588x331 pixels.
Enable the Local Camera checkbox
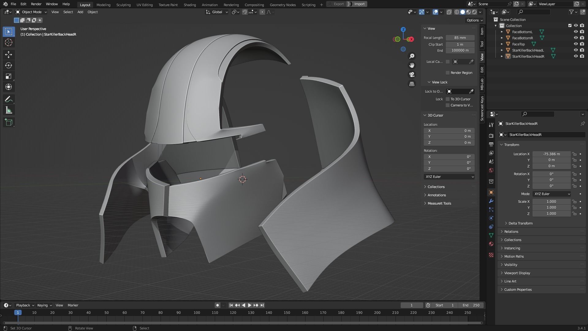[x=448, y=62]
